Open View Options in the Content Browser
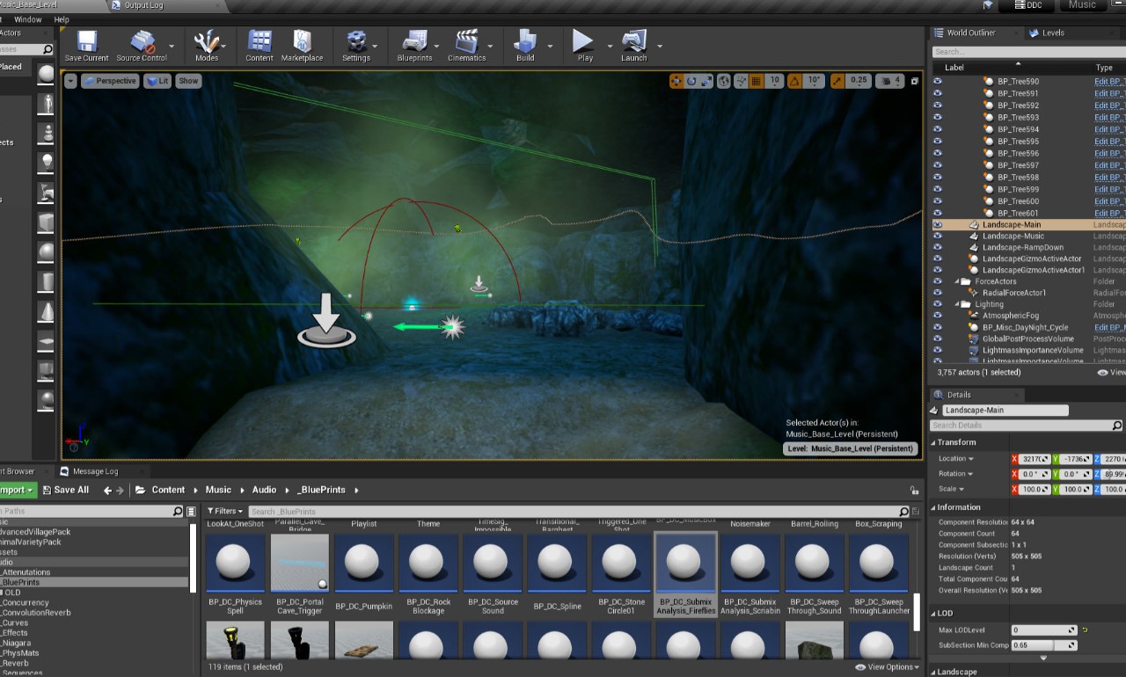 [x=886, y=667]
